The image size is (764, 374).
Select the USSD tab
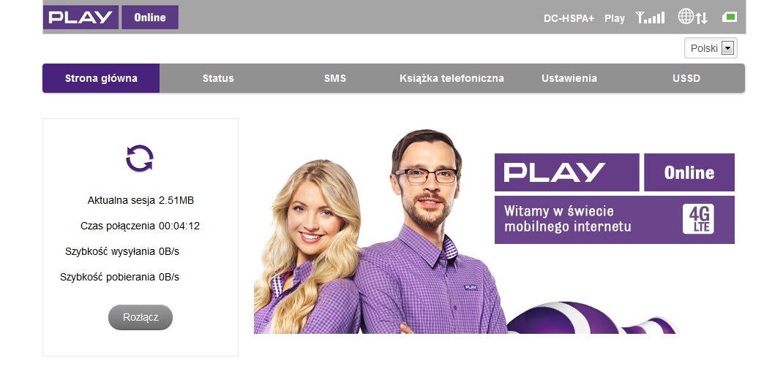(x=686, y=78)
